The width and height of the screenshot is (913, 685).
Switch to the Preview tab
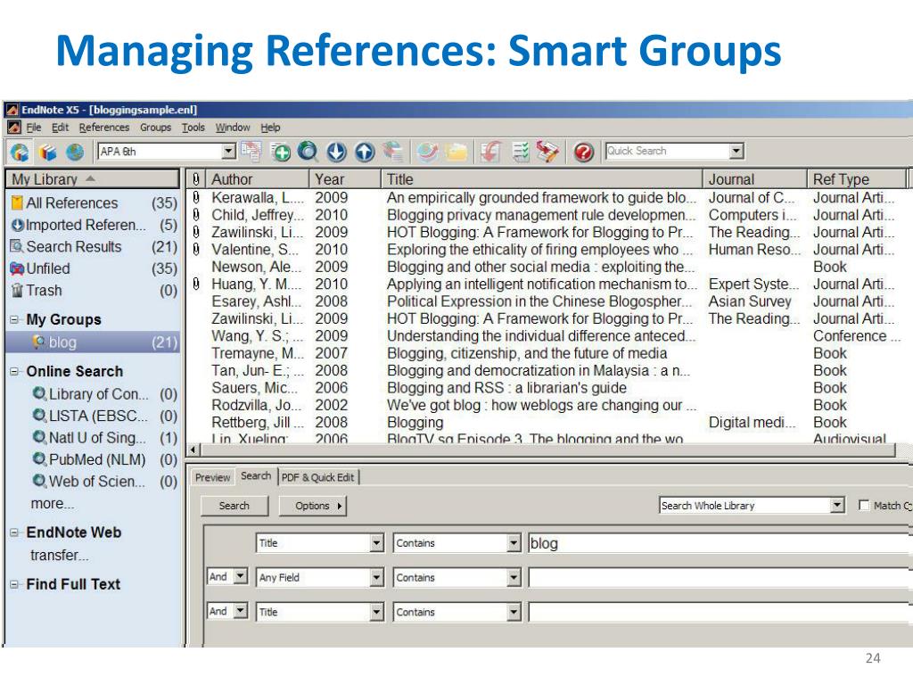pos(212,478)
